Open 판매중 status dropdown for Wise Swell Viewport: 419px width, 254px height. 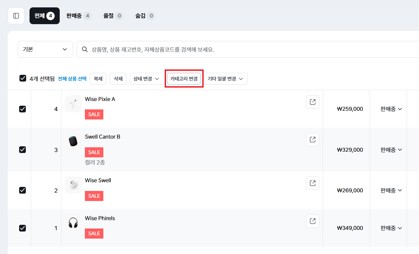click(391, 190)
